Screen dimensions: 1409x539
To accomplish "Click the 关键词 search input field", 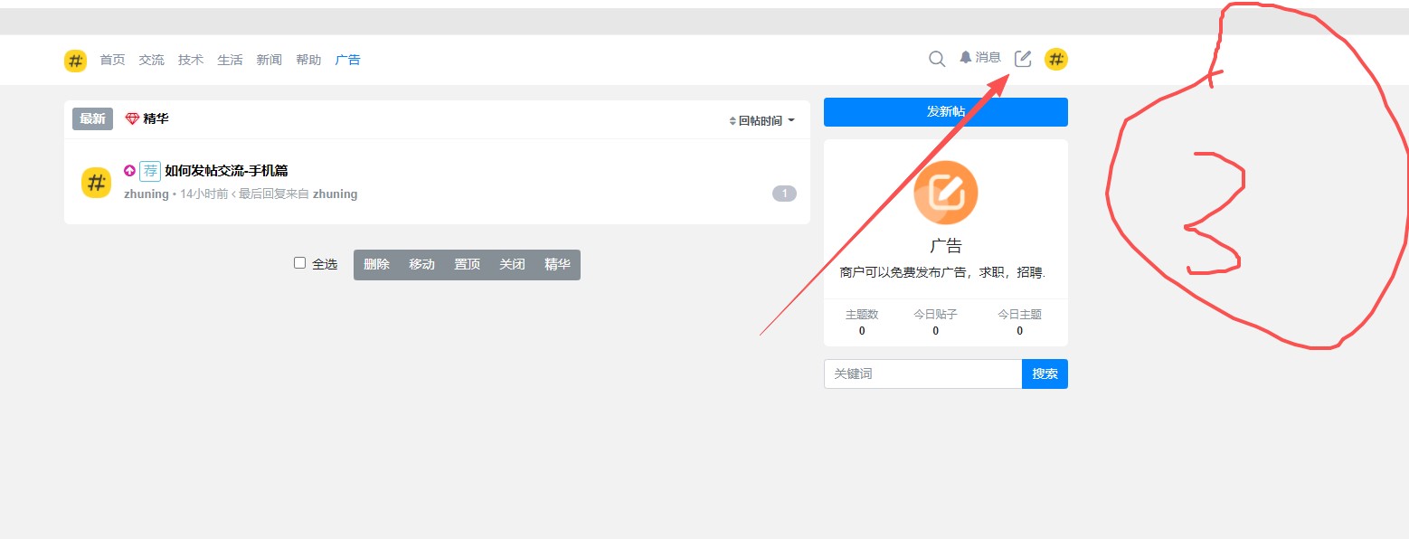I will click(922, 374).
